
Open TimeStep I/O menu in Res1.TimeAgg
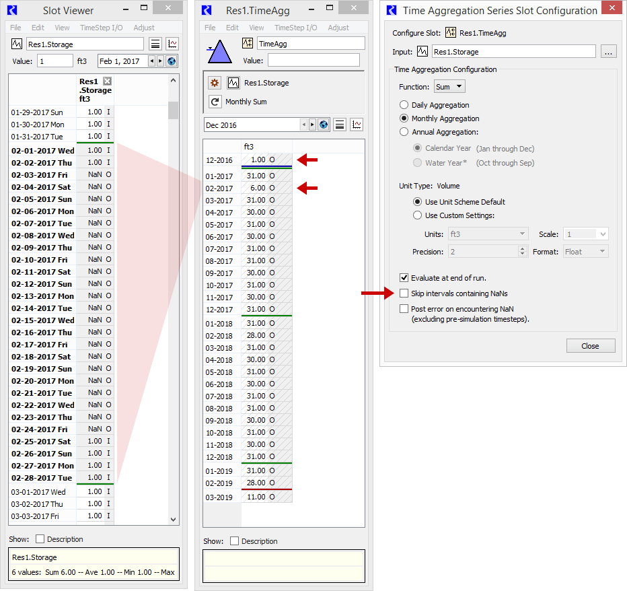(295, 28)
